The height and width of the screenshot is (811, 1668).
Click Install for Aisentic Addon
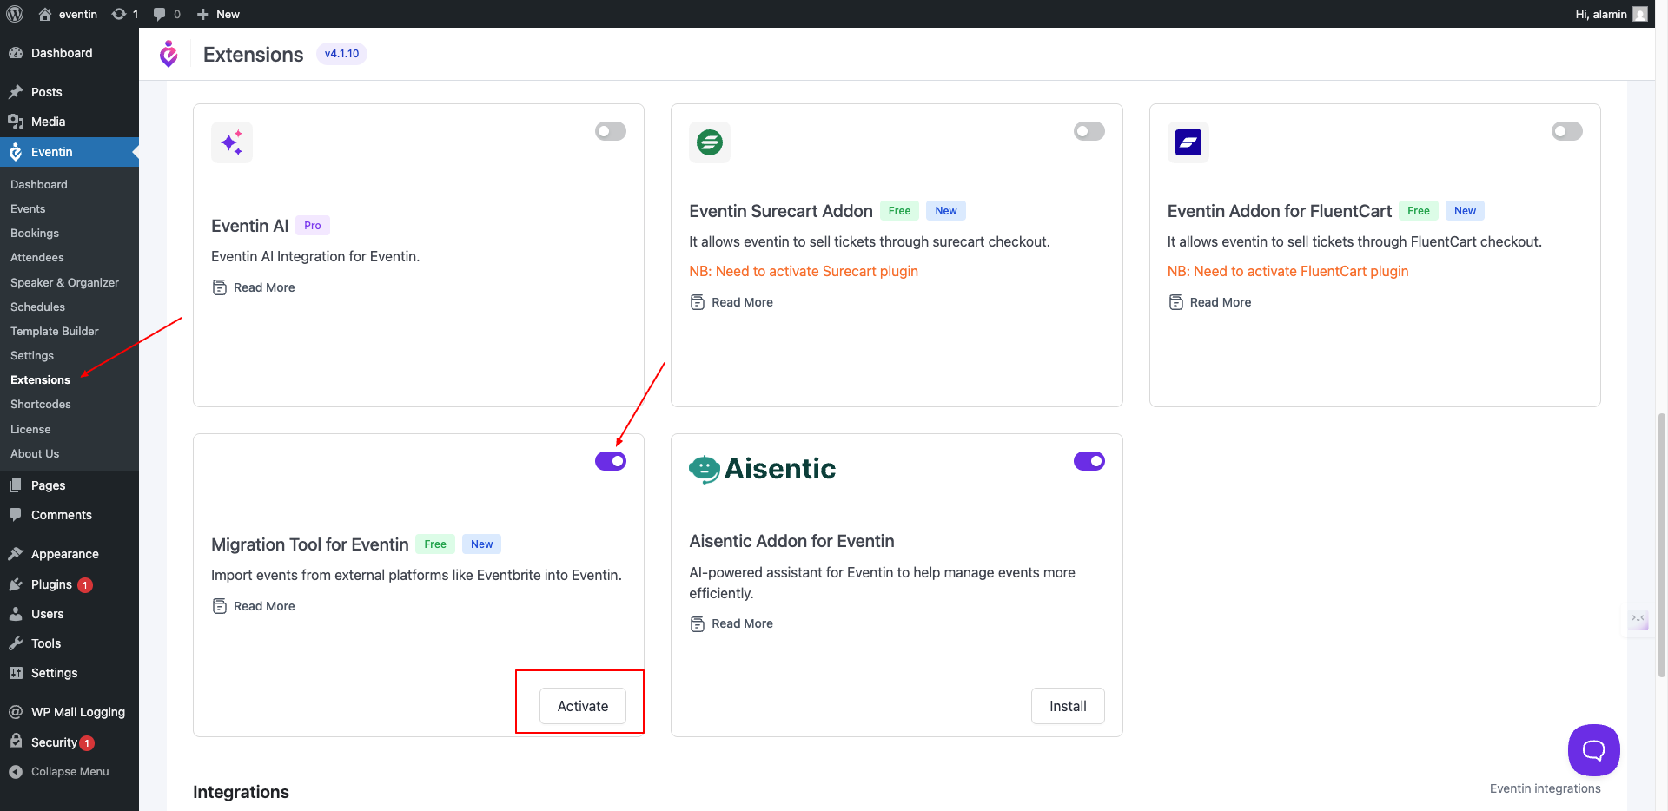pyautogui.click(x=1068, y=706)
